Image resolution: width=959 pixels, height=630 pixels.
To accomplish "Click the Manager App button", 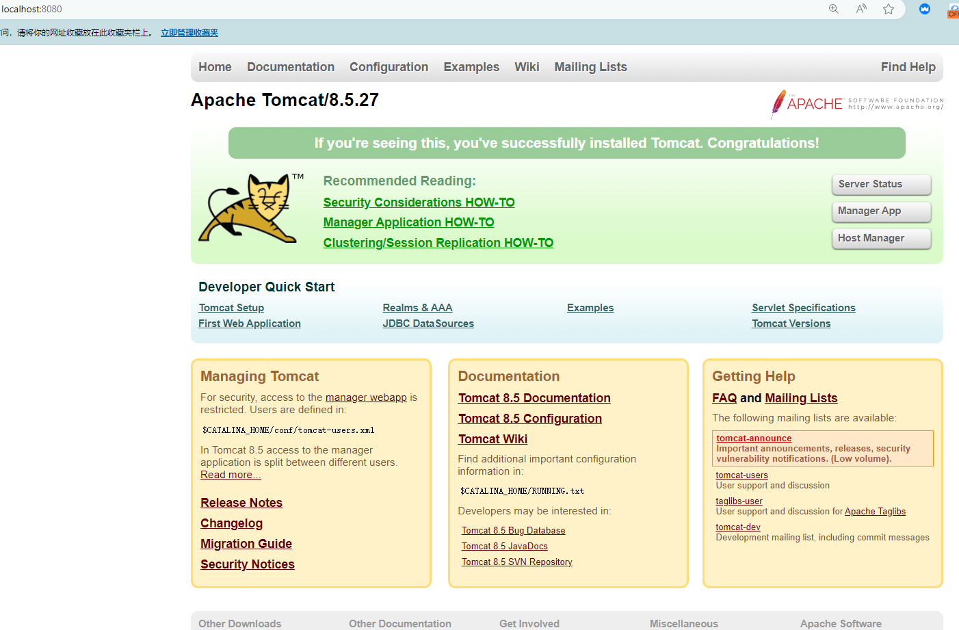I will pos(882,211).
